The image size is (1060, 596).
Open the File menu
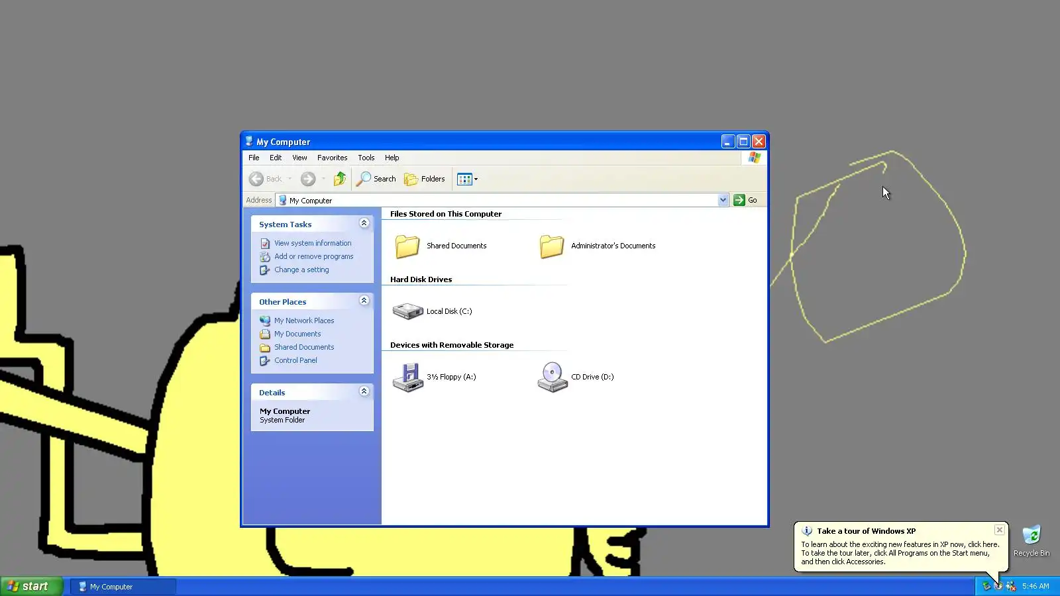click(x=254, y=158)
